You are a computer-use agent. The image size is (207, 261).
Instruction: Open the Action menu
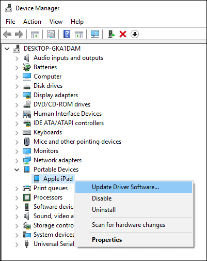pos(32,22)
